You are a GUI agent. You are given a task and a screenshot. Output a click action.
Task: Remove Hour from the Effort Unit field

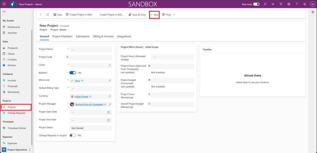tap(82, 81)
